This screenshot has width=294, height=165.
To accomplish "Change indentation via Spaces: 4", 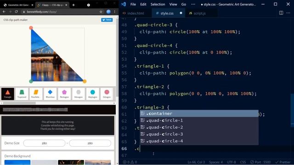I will (x=216, y=162).
